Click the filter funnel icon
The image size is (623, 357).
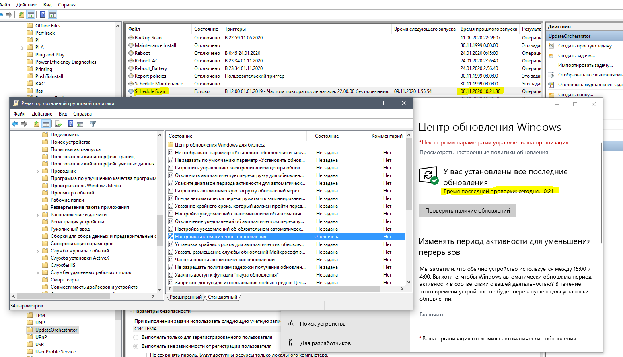pyautogui.click(x=93, y=124)
